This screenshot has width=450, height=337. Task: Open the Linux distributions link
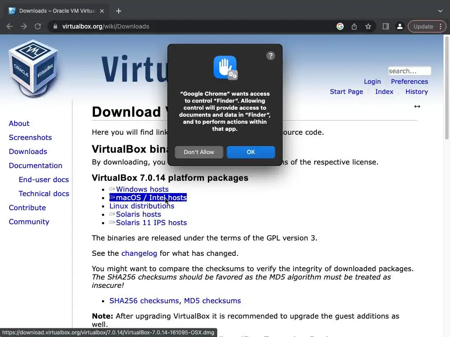click(142, 206)
